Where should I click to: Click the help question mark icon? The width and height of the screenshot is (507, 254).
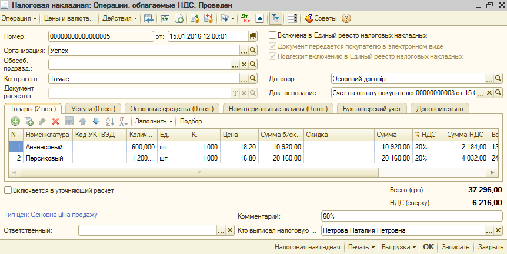click(x=346, y=18)
